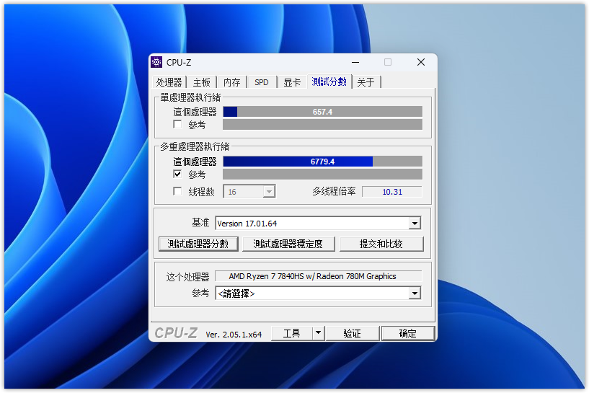Click the 工具 dropdown arrow
Image resolution: width=589 pixels, height=393 pixels.
pyautogui.click(x=318, y=333)
